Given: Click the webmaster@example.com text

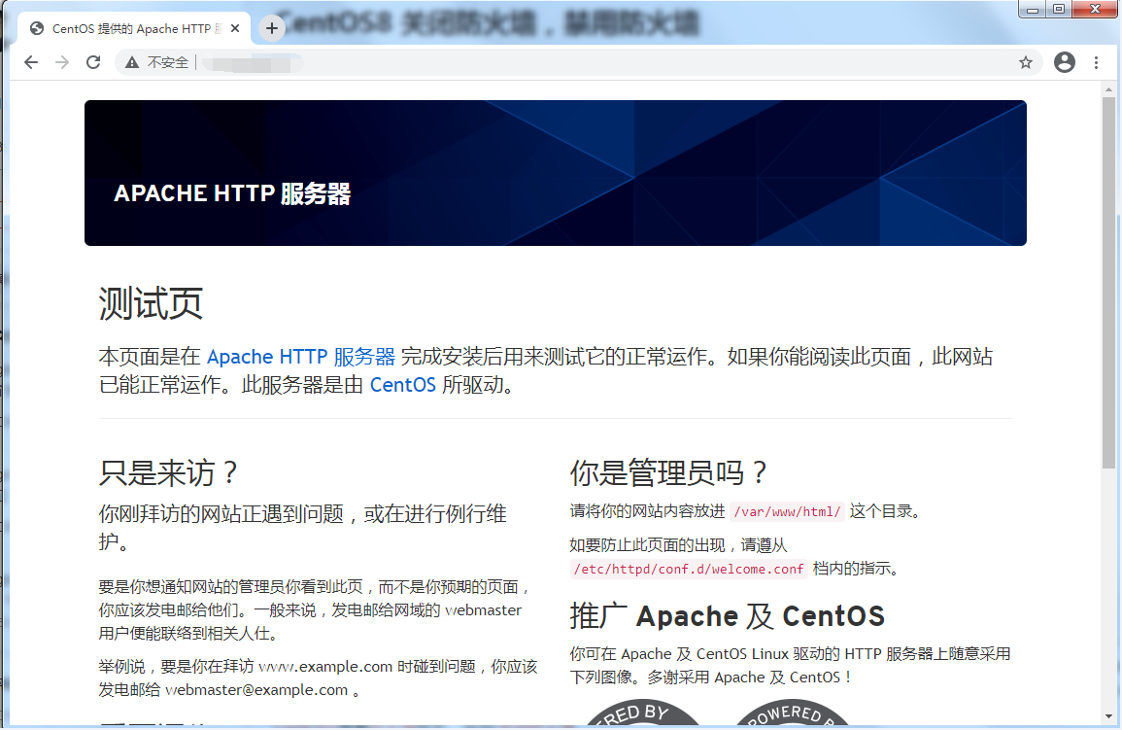Looking at the screenshot, I should [256, 690].
